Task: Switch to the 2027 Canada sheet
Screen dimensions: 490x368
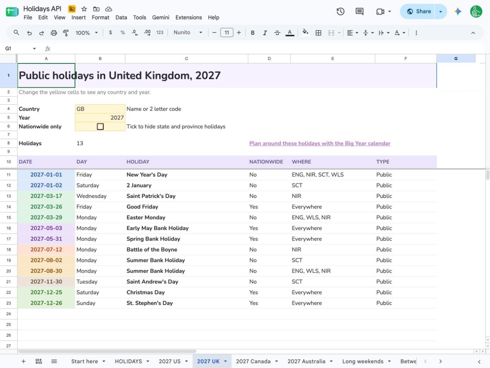Action: point(253,361)
